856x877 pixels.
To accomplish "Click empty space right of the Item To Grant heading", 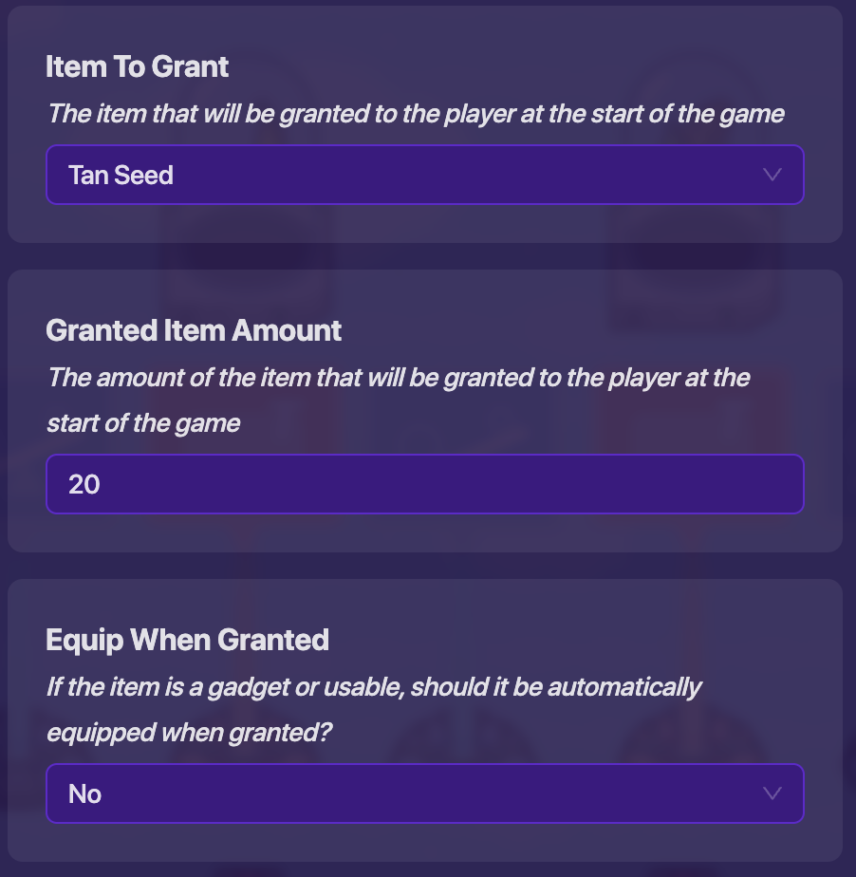I will click(531, 66).
